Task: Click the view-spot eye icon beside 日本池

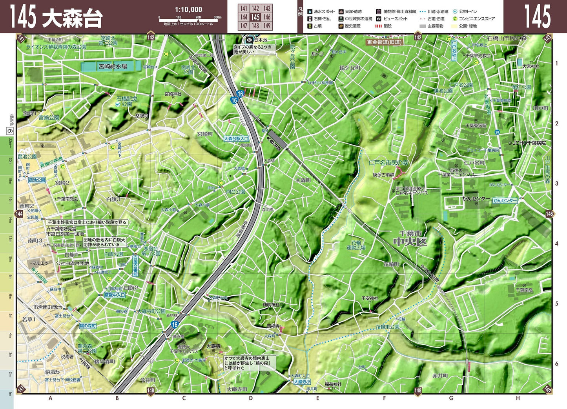Action: 249,40
